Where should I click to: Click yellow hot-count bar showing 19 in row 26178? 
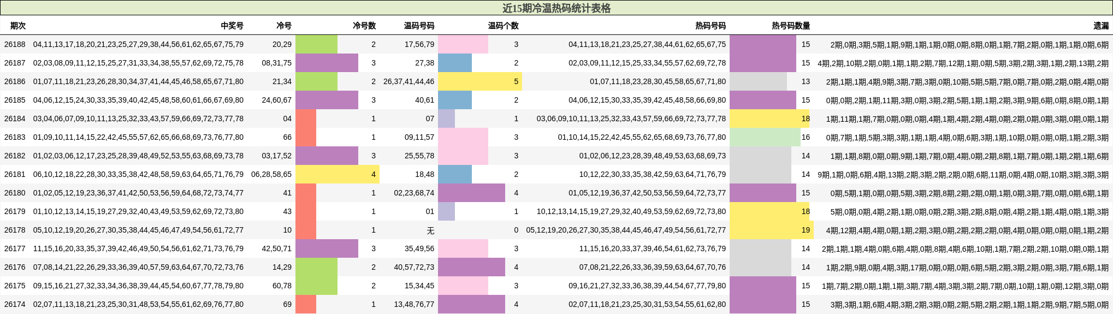[771, 230]
